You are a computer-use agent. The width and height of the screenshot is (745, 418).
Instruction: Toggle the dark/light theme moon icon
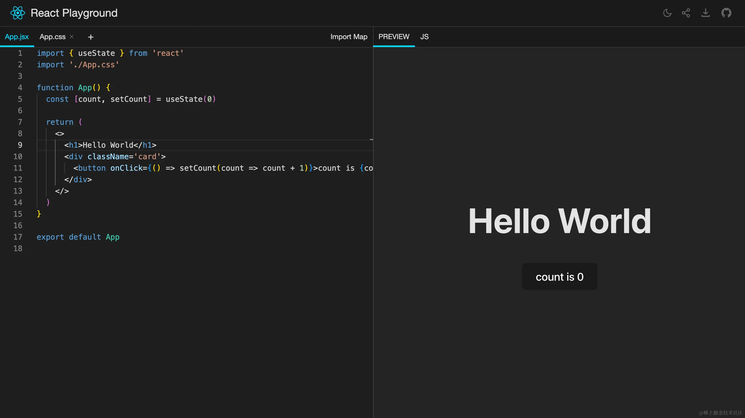click(x=667, y=13)
